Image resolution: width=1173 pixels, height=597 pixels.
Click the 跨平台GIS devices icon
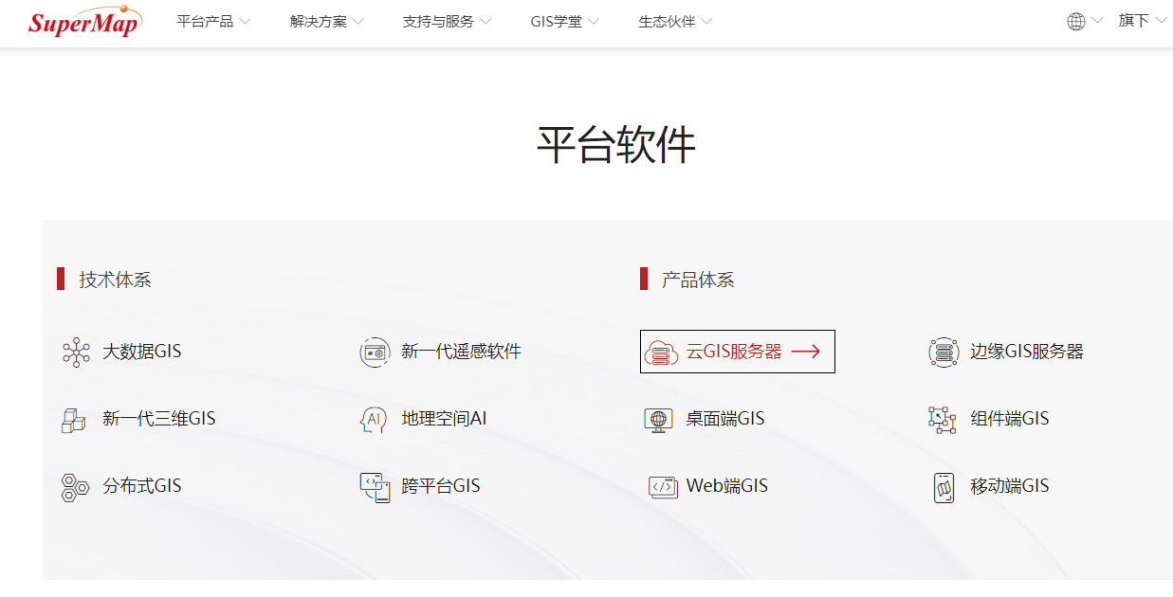[x=375, y=487]
